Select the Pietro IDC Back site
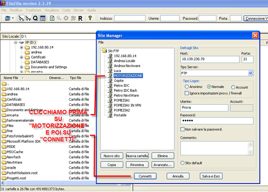 point(126,91)
